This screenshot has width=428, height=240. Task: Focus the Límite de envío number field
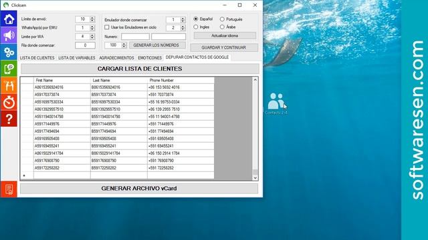[x=83, y=19]
